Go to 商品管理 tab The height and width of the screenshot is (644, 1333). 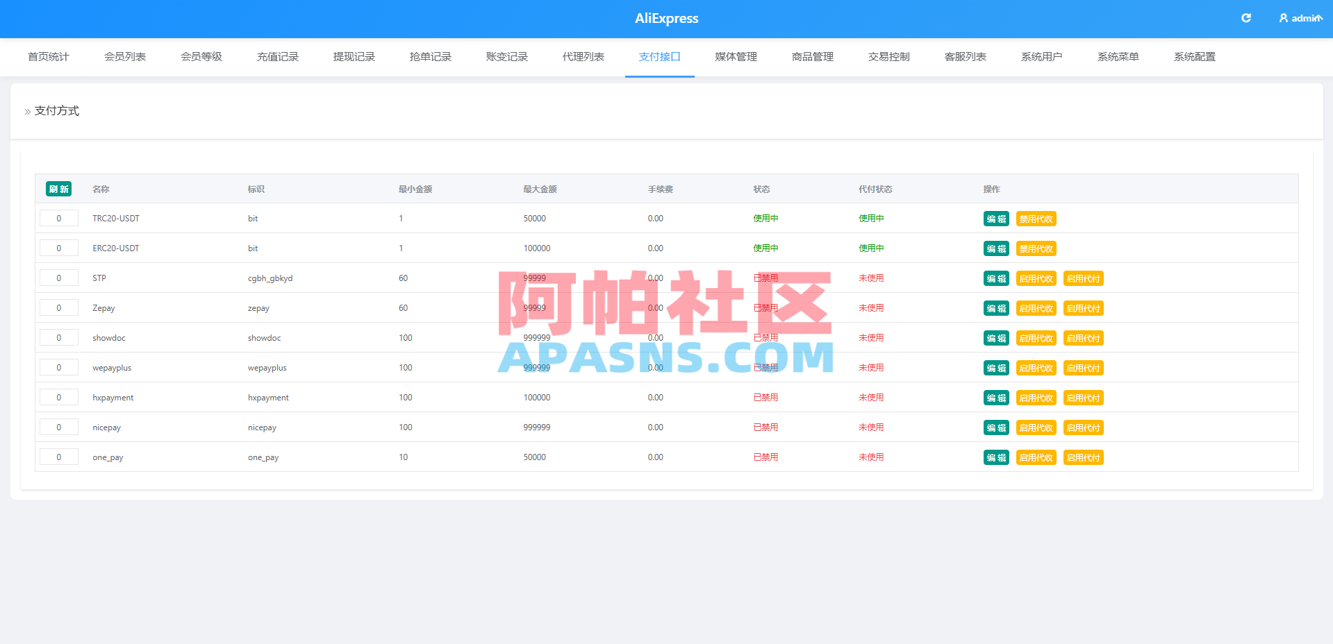(813, 57)
